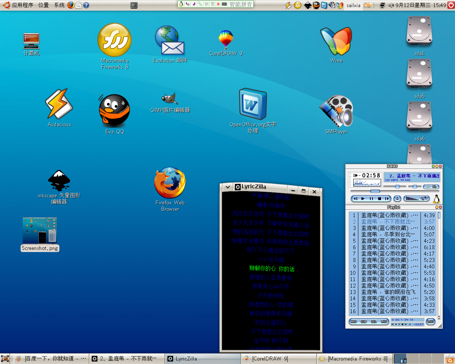The width and height of the screenshot is (455, 364).
Task: Open the terminal launcher in top panel
Action: pos(134,5)
